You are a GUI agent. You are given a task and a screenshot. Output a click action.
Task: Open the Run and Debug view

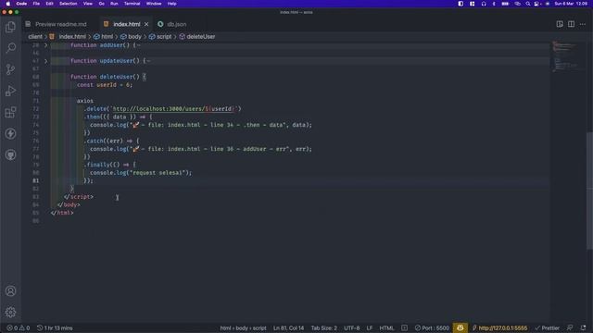[x=10, y=91]
